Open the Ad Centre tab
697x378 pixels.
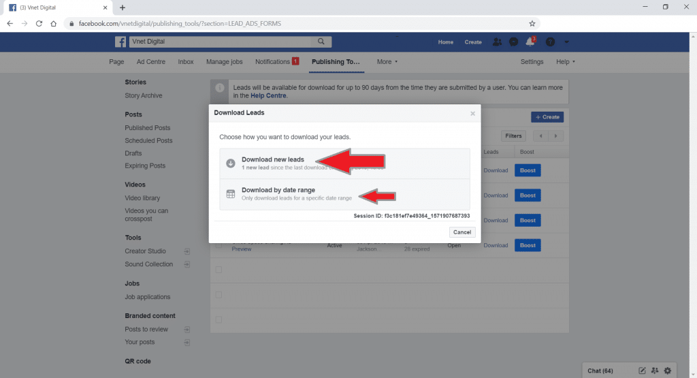coord(150,62)
